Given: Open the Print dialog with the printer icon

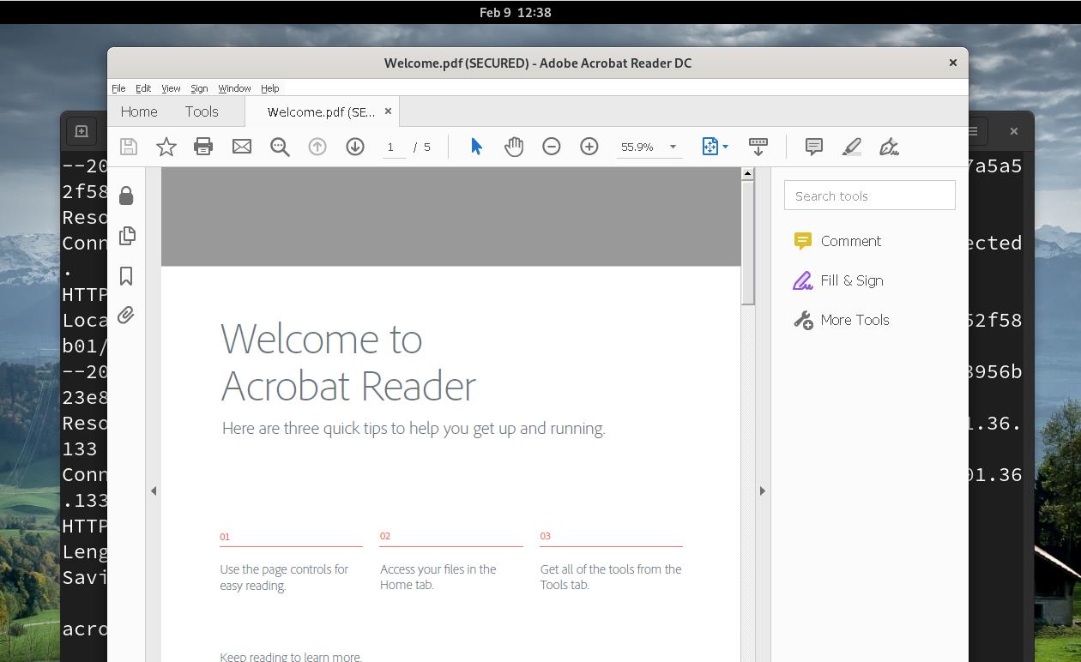Looking at the screenshot, I should point(203,147).
